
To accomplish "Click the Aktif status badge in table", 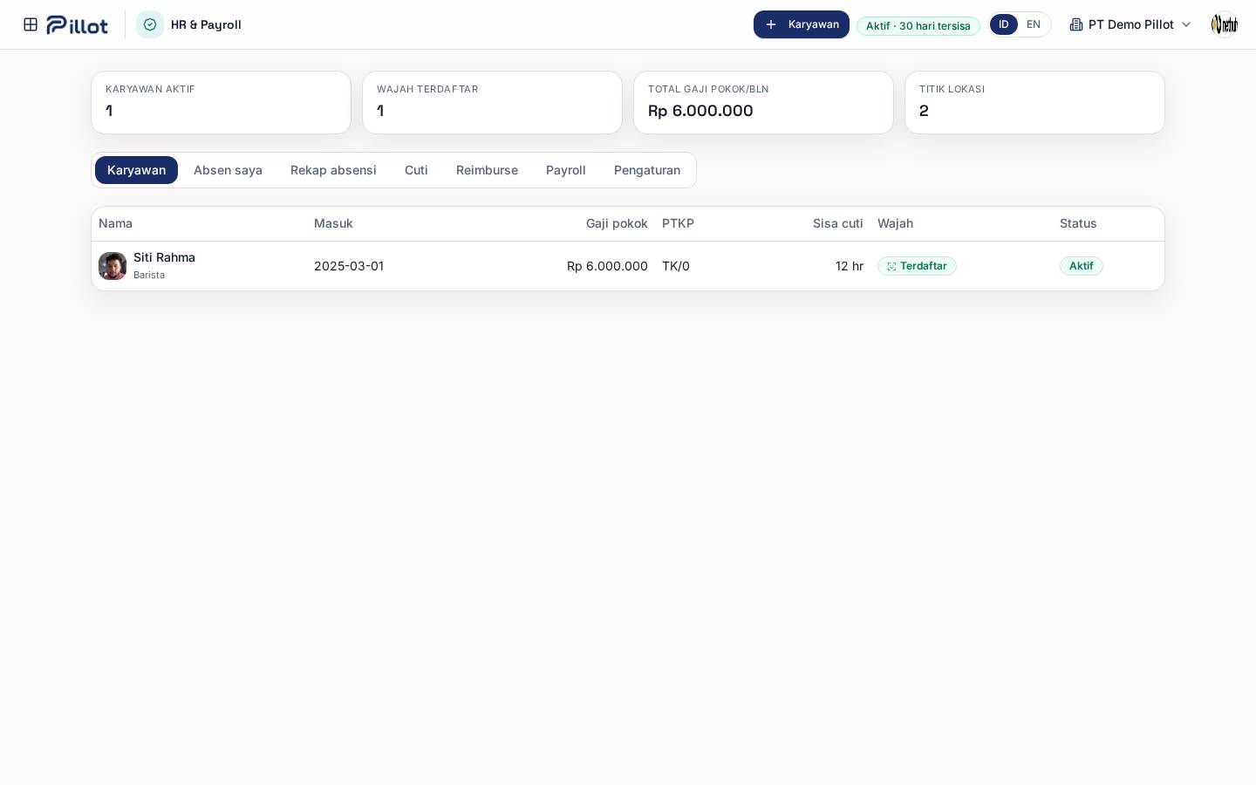I will click(1082, 266).
